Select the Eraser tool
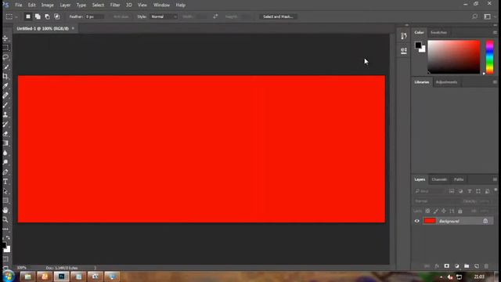The image size is (501, 282). tap(5, 134)
